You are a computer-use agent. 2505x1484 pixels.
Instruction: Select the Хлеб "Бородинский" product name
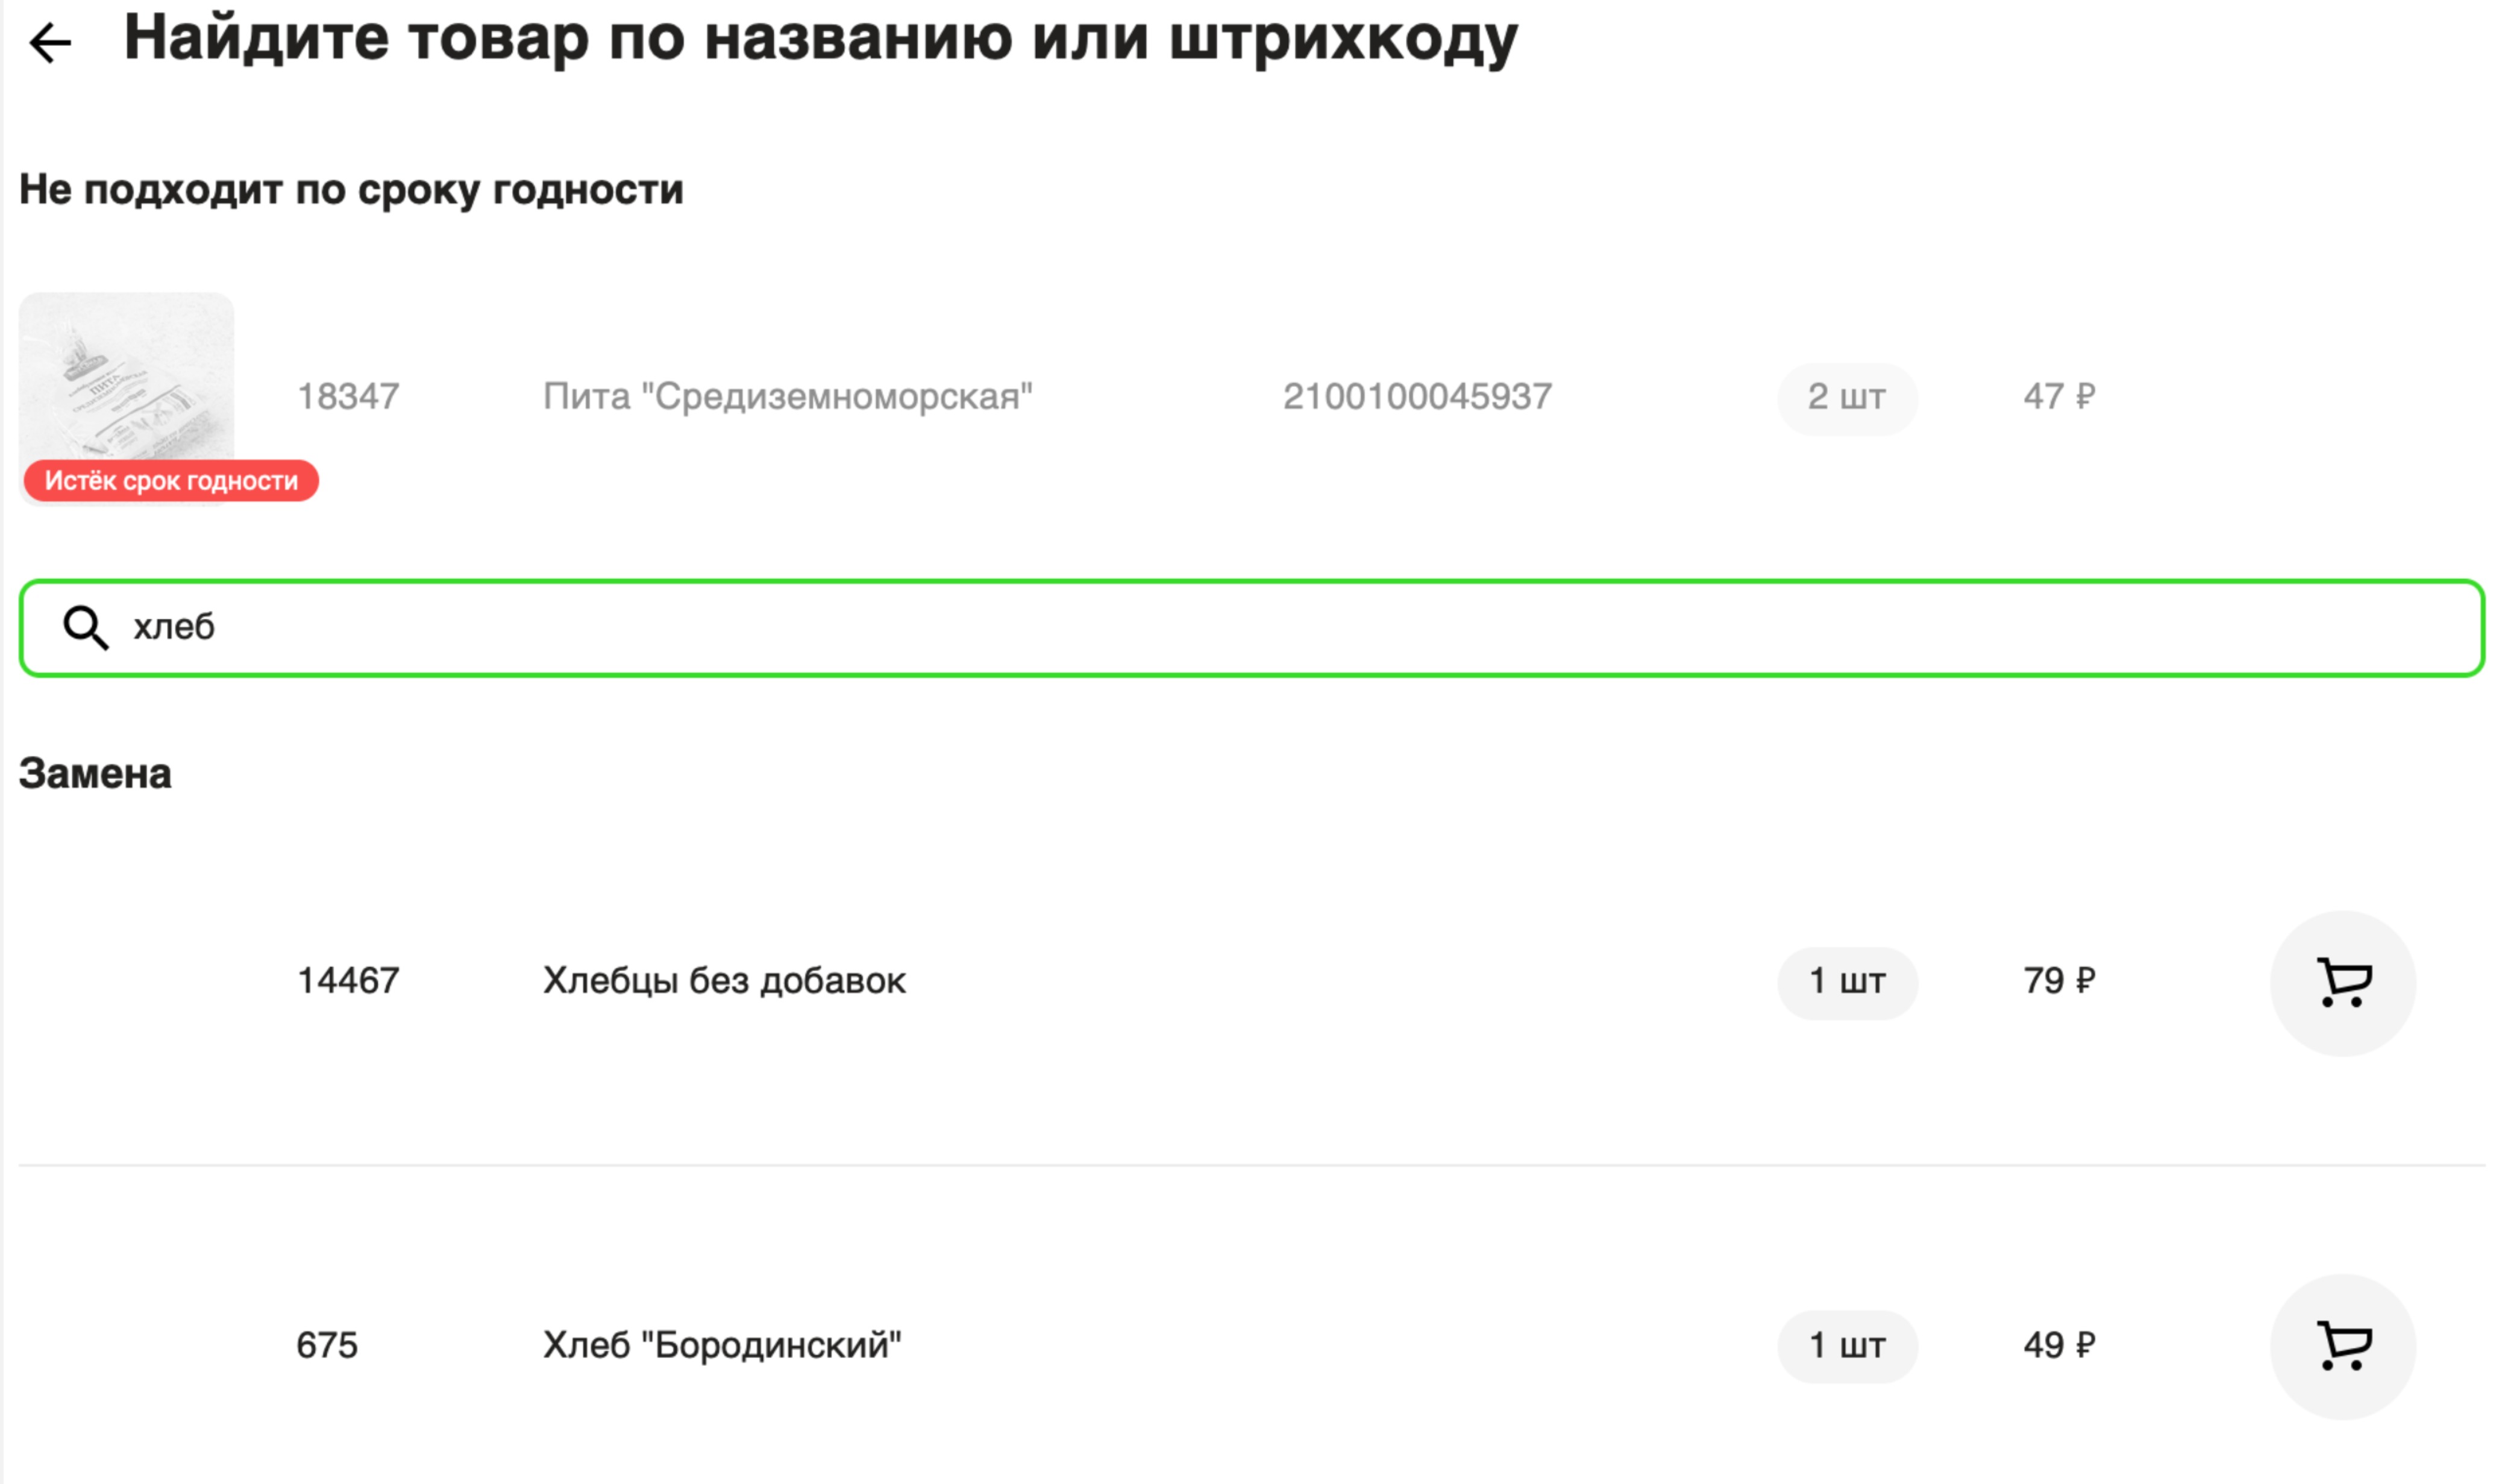tap(721, 1345)
